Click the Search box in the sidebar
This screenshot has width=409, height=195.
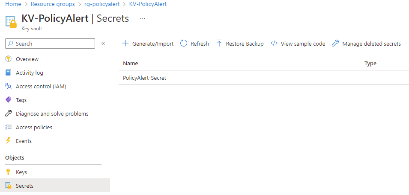pyautogui.click(x=50, y=44)
